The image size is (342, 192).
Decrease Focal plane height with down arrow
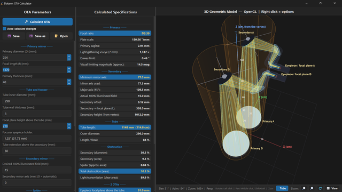coord(69,127)
